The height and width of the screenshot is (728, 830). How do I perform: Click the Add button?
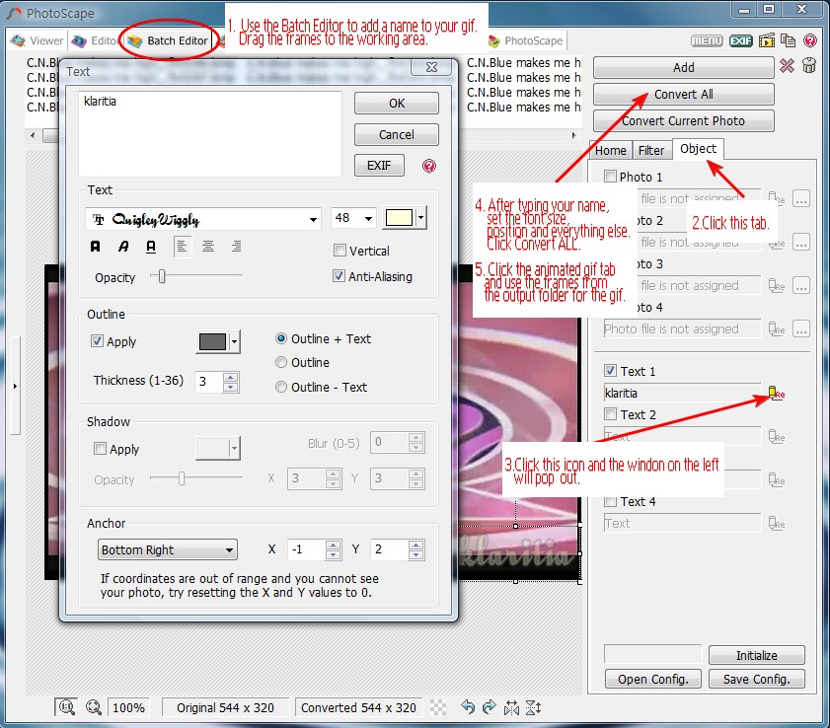point(683,68)
